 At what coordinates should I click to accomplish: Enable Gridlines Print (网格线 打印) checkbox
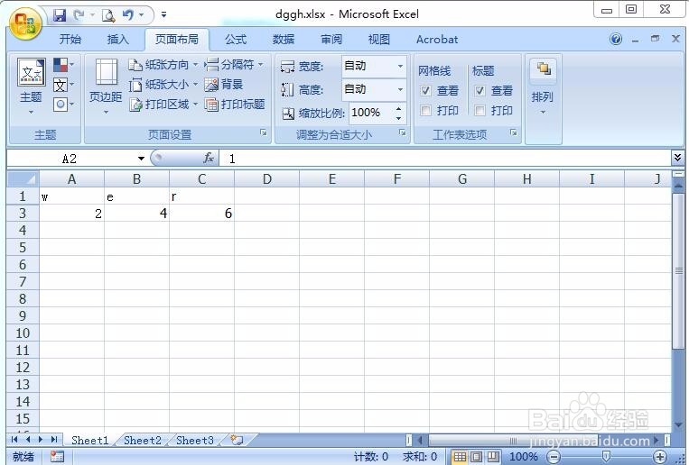(425, 111)
